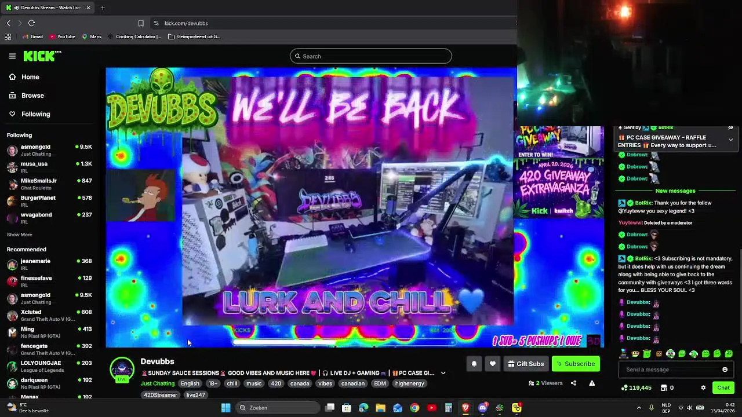Screen dimensions: 742x417
Task: Open the Kick hamburger sidebar menu
Action: [12, 56]
